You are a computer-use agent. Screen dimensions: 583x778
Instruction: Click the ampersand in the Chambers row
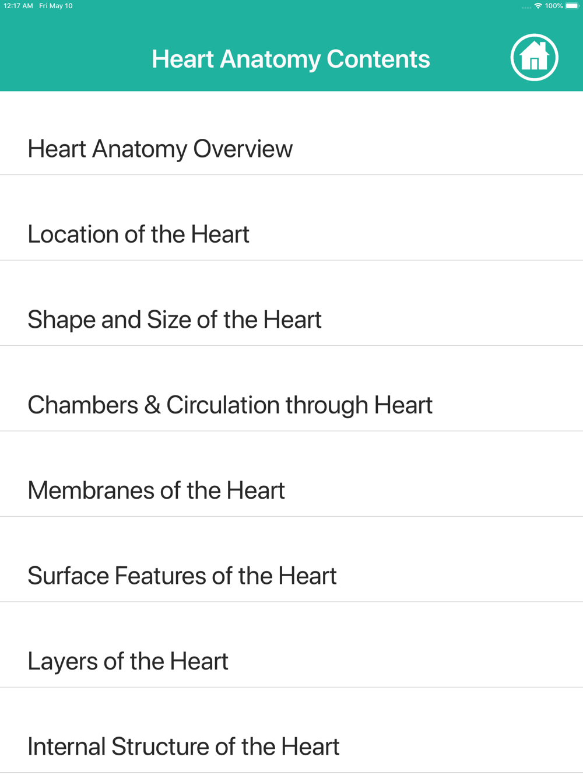coord(152,405)
